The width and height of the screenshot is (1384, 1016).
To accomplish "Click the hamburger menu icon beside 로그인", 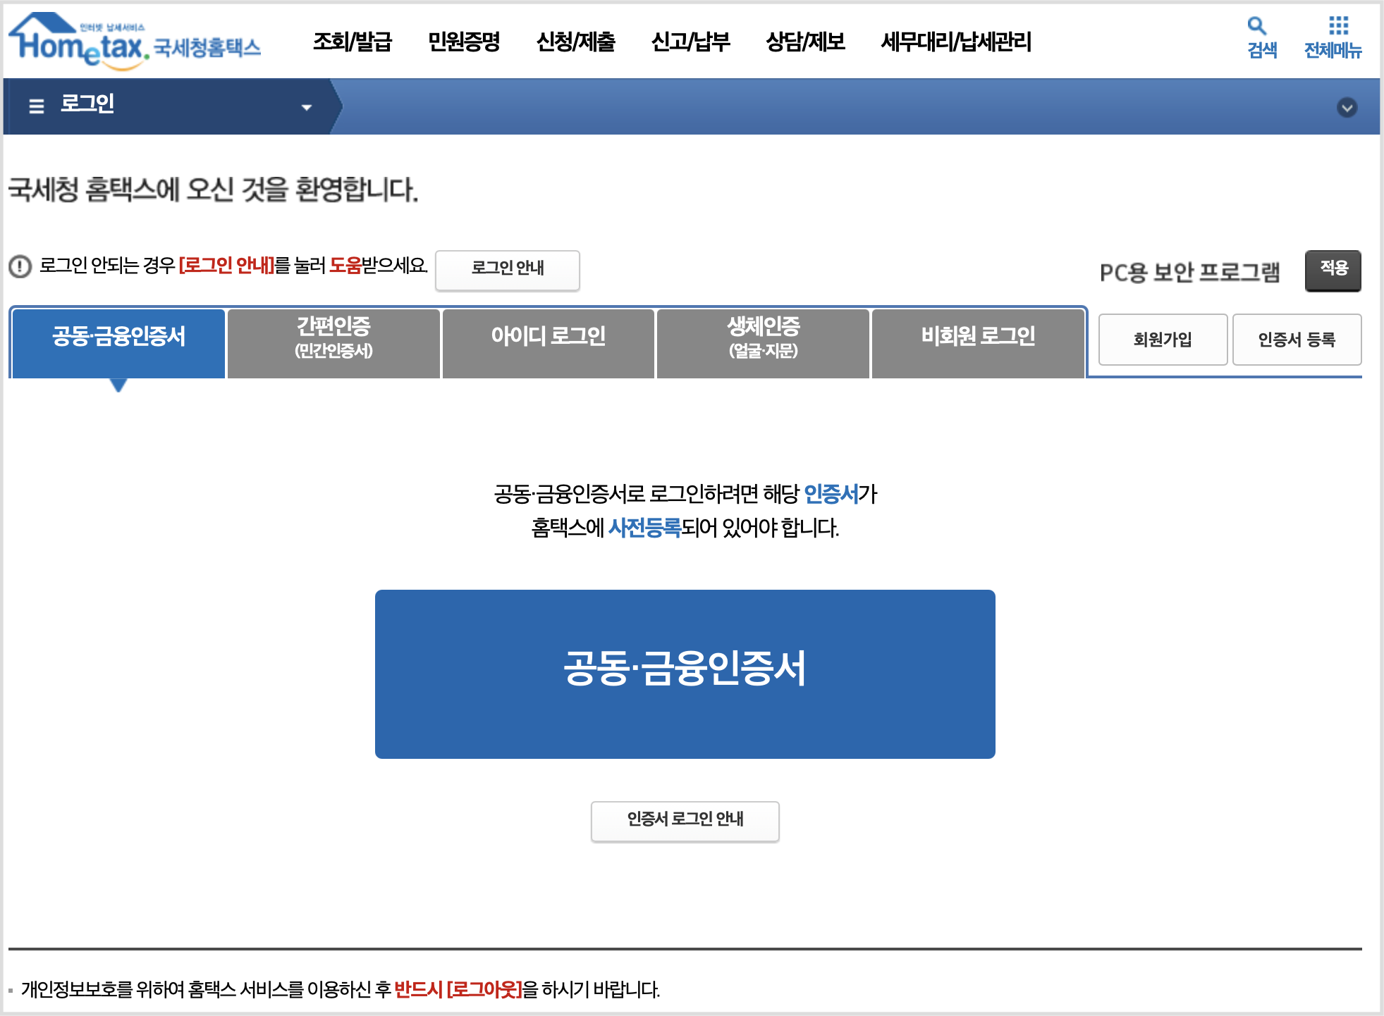I will coord(36,106).
